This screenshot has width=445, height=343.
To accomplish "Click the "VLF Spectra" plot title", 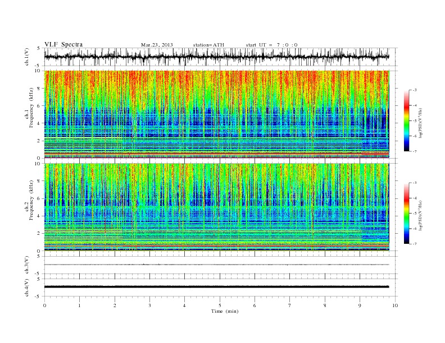I will coord(63,44).
